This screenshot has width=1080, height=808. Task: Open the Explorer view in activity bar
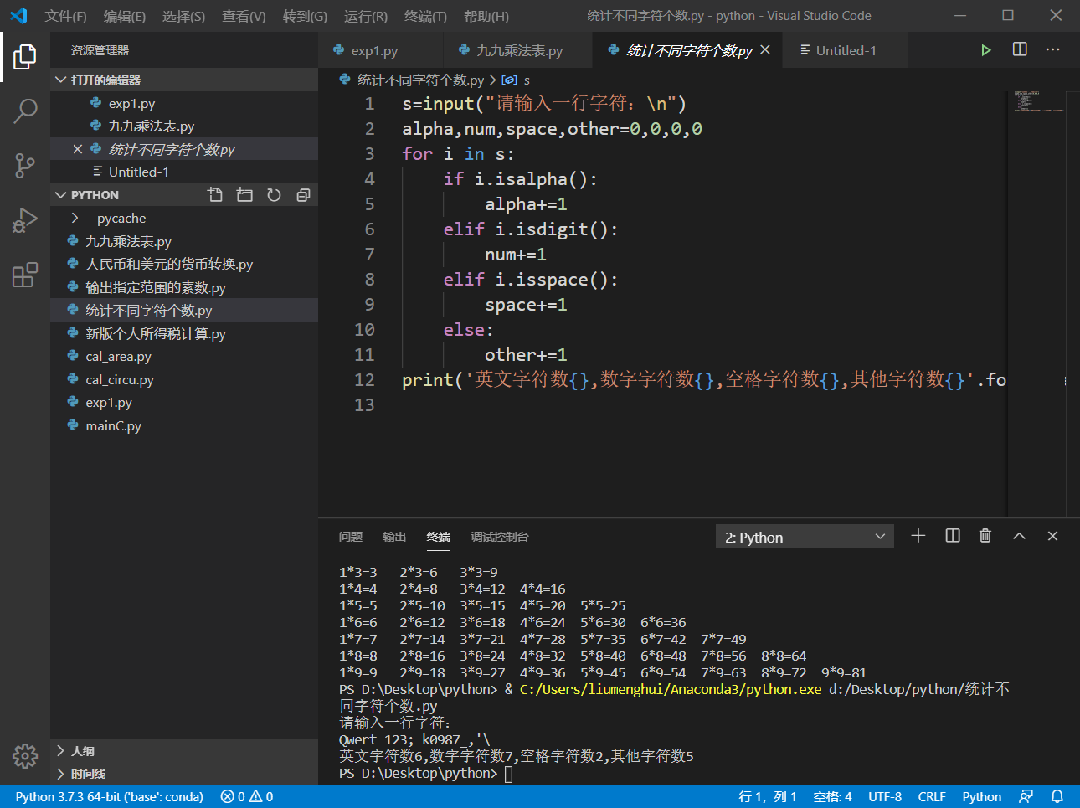pyautogui.click(x=25, y=57)
